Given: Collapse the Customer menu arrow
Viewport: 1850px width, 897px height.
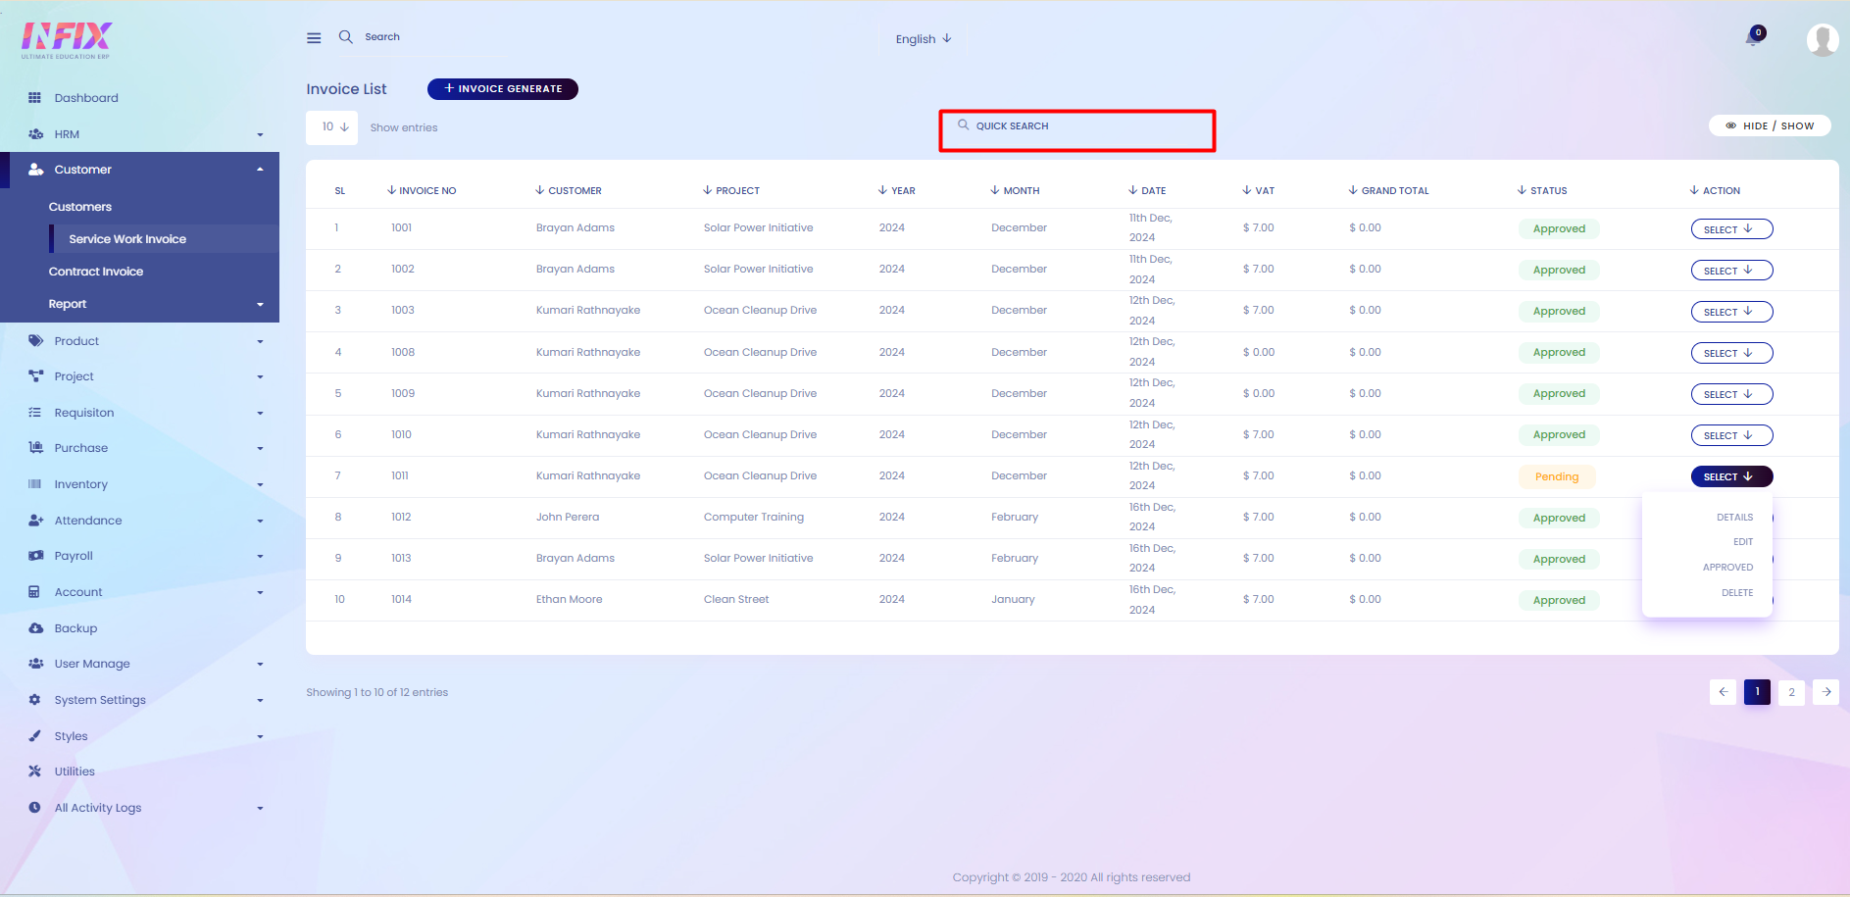Looking at the screenshot, I should pos(260,170).
